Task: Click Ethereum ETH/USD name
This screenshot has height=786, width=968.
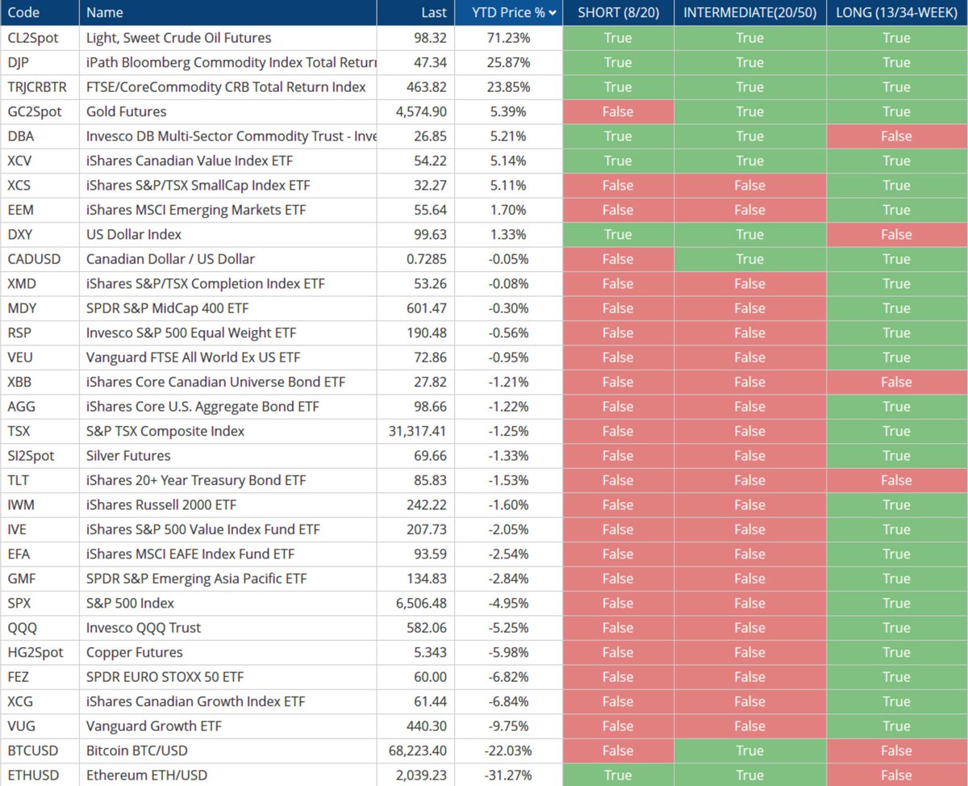Action: [x=147, y=776]
